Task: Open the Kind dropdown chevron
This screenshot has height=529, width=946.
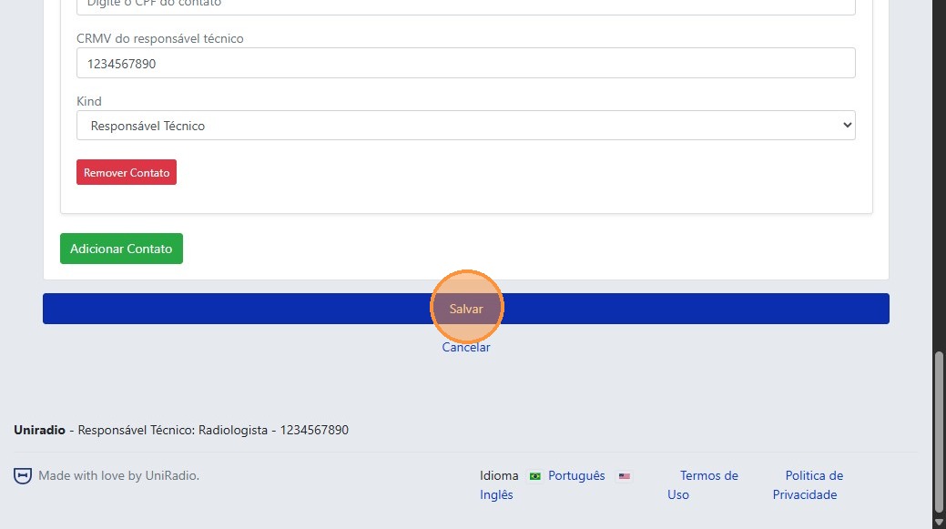Action: click(846, 126)
